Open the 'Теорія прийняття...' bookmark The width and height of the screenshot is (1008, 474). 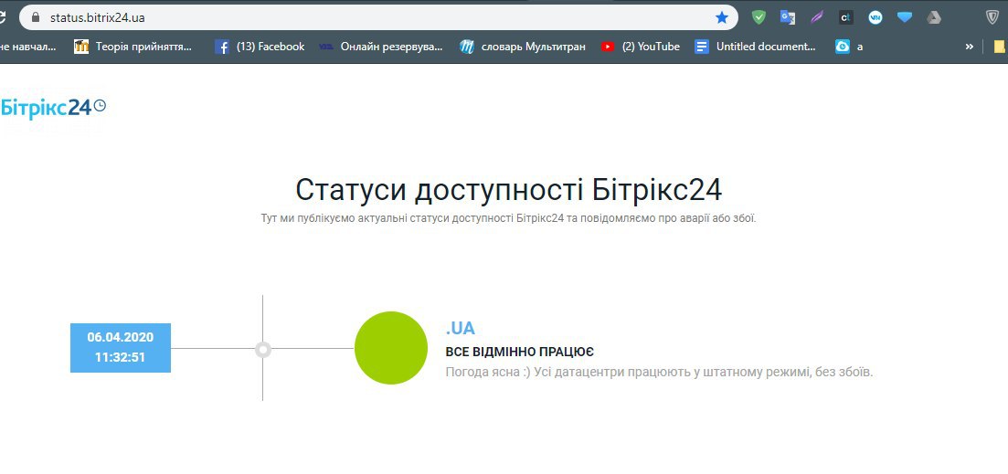(x=133, y=47)
